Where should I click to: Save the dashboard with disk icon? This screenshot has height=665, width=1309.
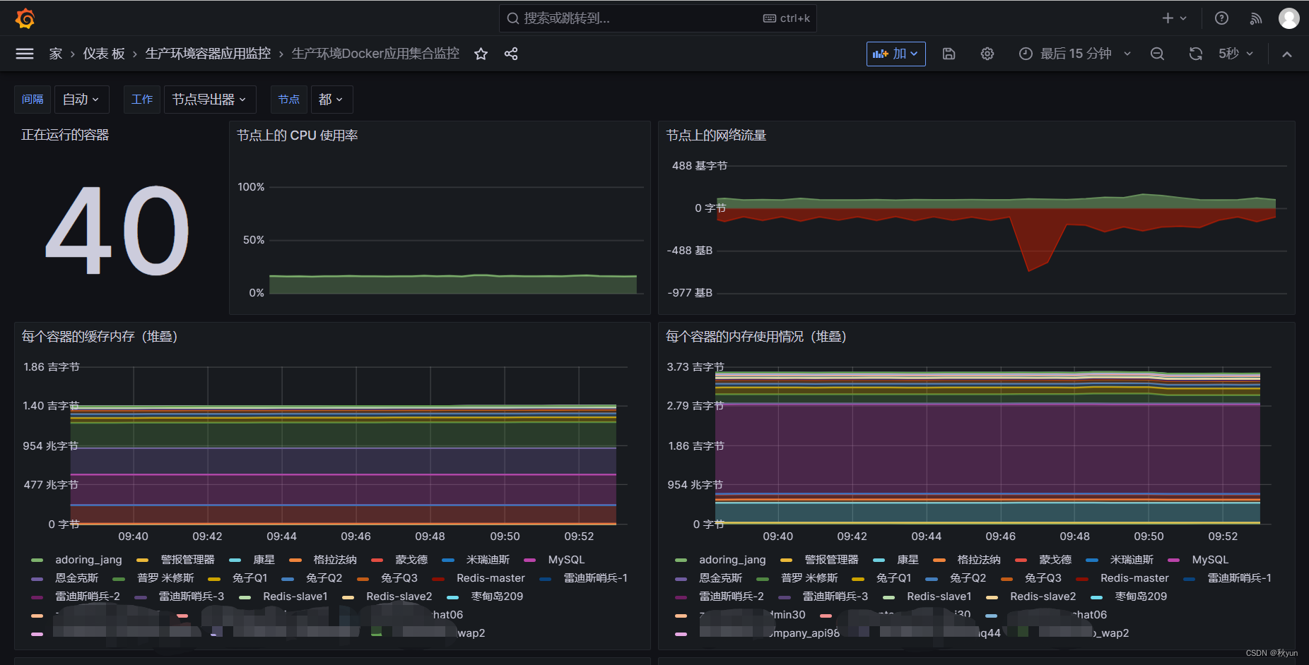coord(949,54)
